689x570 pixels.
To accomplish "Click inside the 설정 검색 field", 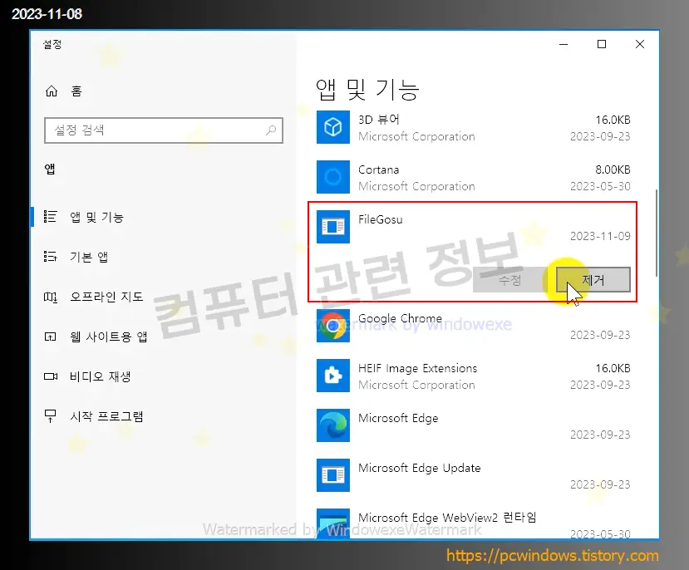I will pos(164,130).
